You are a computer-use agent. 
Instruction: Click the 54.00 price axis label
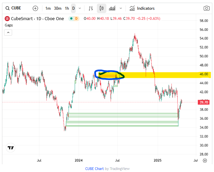(204, 39)
